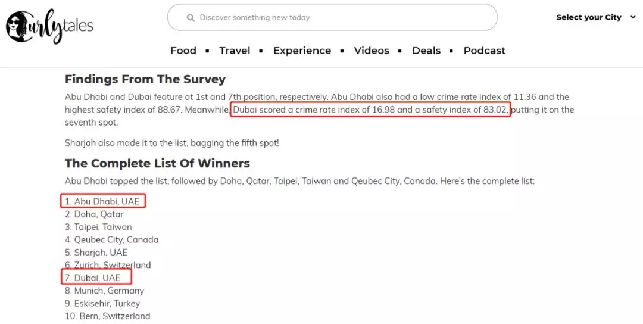Navigate to Videos
The image size is (643, 324).
point(372,51)
